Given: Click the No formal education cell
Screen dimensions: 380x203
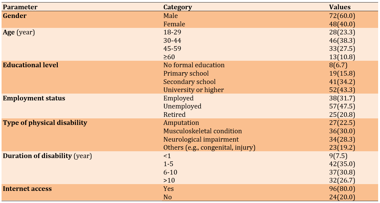Looking at the screenshot, I should click(194, 65).
